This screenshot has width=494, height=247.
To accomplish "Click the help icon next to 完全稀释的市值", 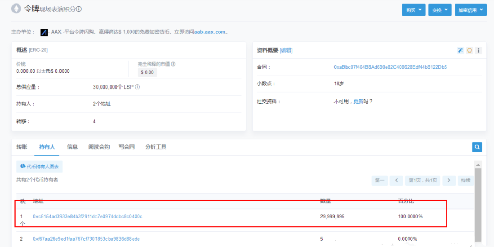I will coord(173,64).
